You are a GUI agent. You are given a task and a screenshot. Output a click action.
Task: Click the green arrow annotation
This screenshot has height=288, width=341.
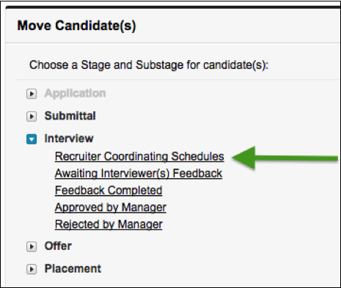click(x=285, y=158)
